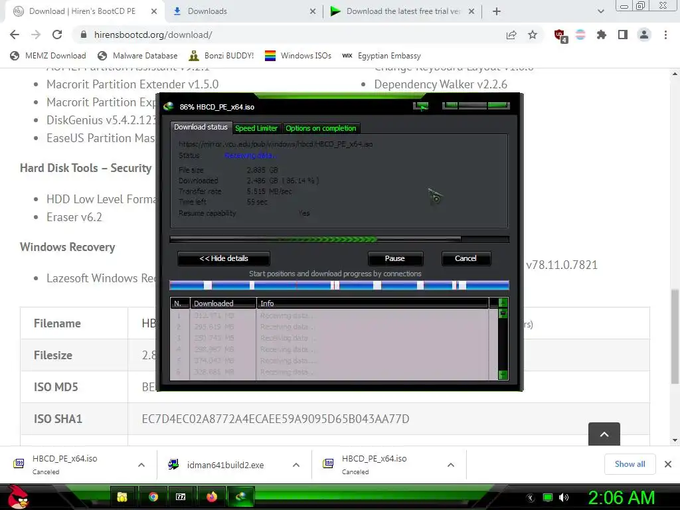The image size is (680, 510).
Task: Expand options for idman641build2.exe download
Action: point(296,465)
